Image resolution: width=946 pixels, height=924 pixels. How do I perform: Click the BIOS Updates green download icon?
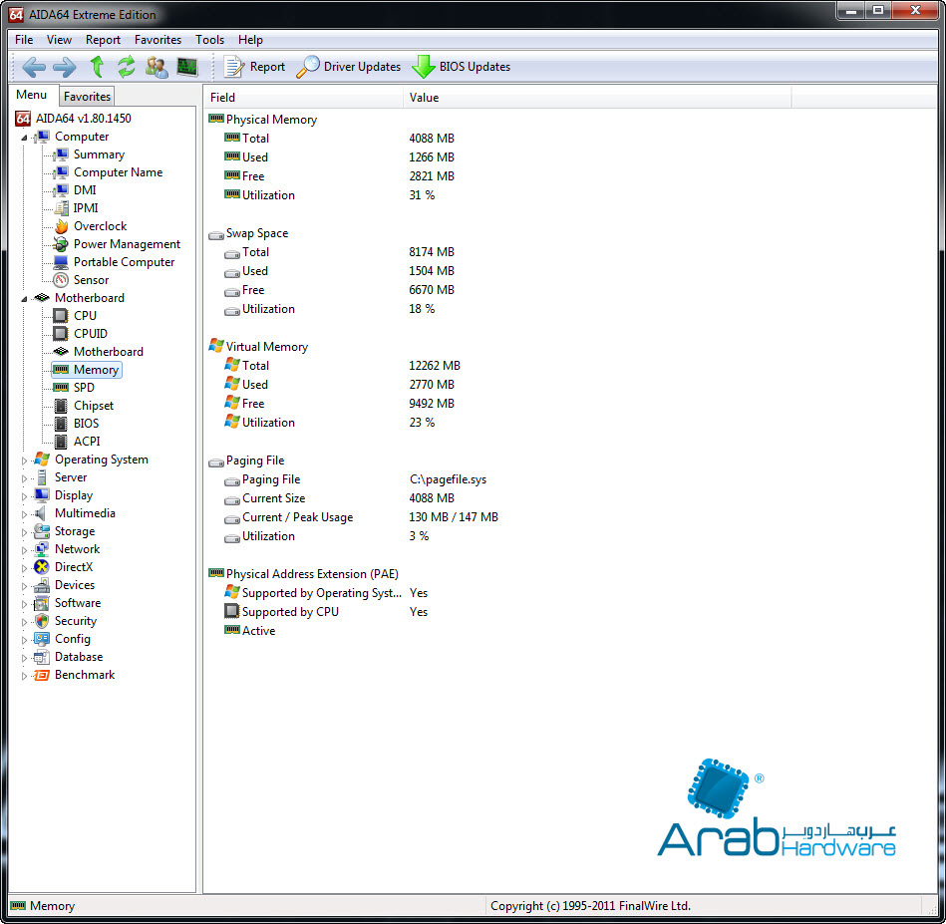pos(424,67)
